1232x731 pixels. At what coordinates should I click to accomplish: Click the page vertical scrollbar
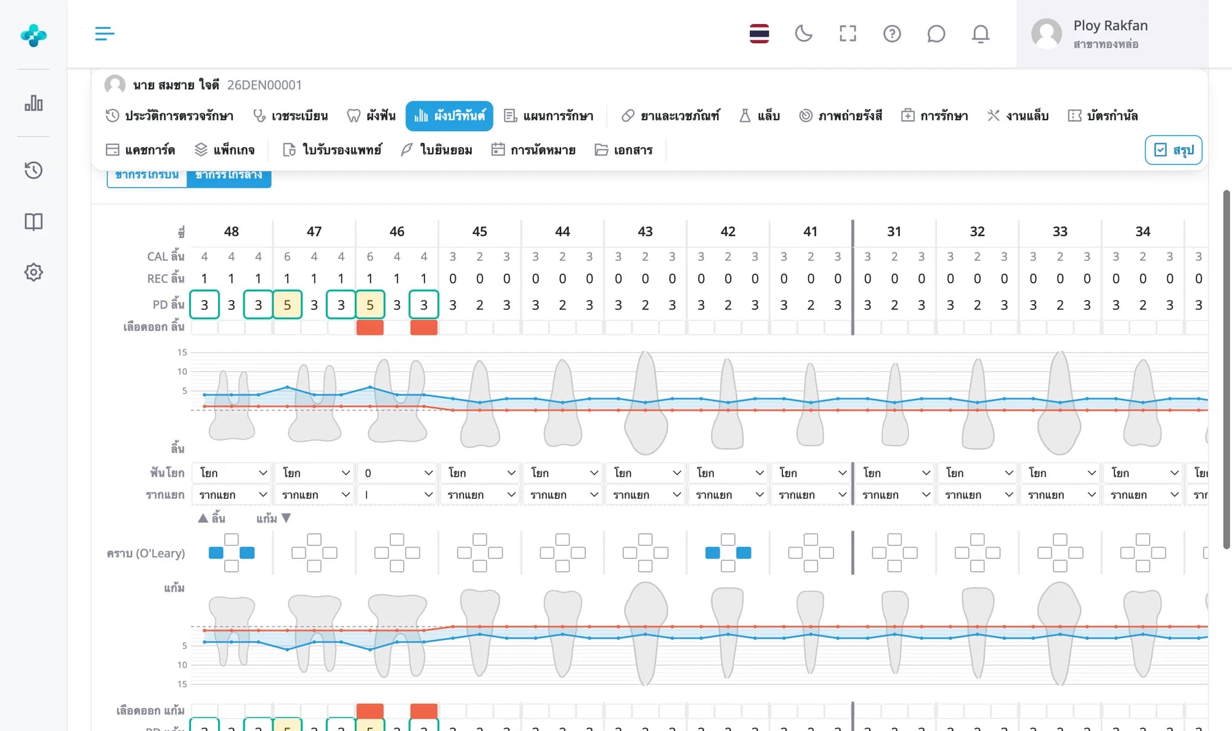[1226, 369]
